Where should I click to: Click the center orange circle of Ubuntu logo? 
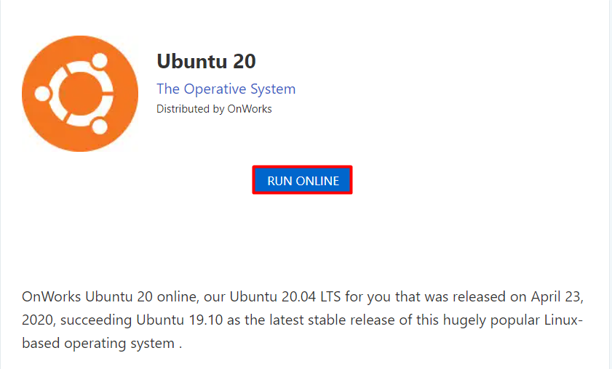pos(80,94)
